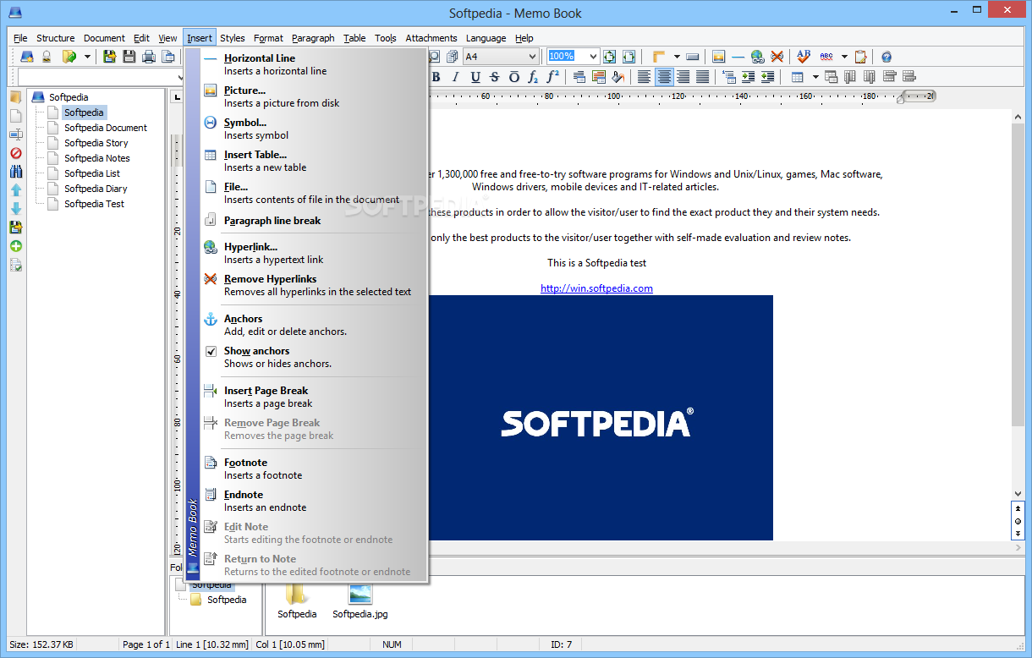
Task: Open the ruler units dropdown arrow
Action: [677, 57]
